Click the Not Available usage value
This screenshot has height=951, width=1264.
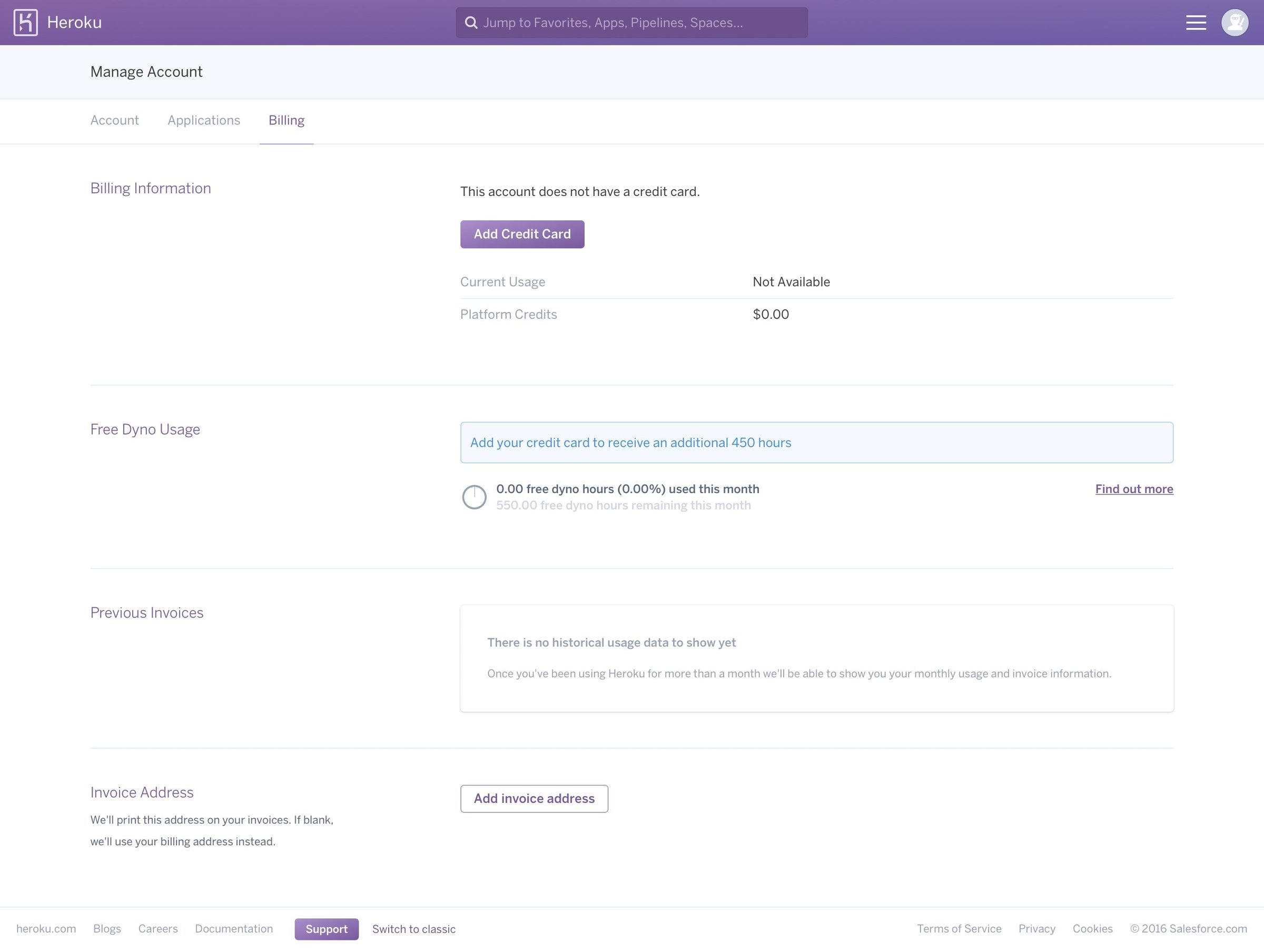click(x=791, y=282)
